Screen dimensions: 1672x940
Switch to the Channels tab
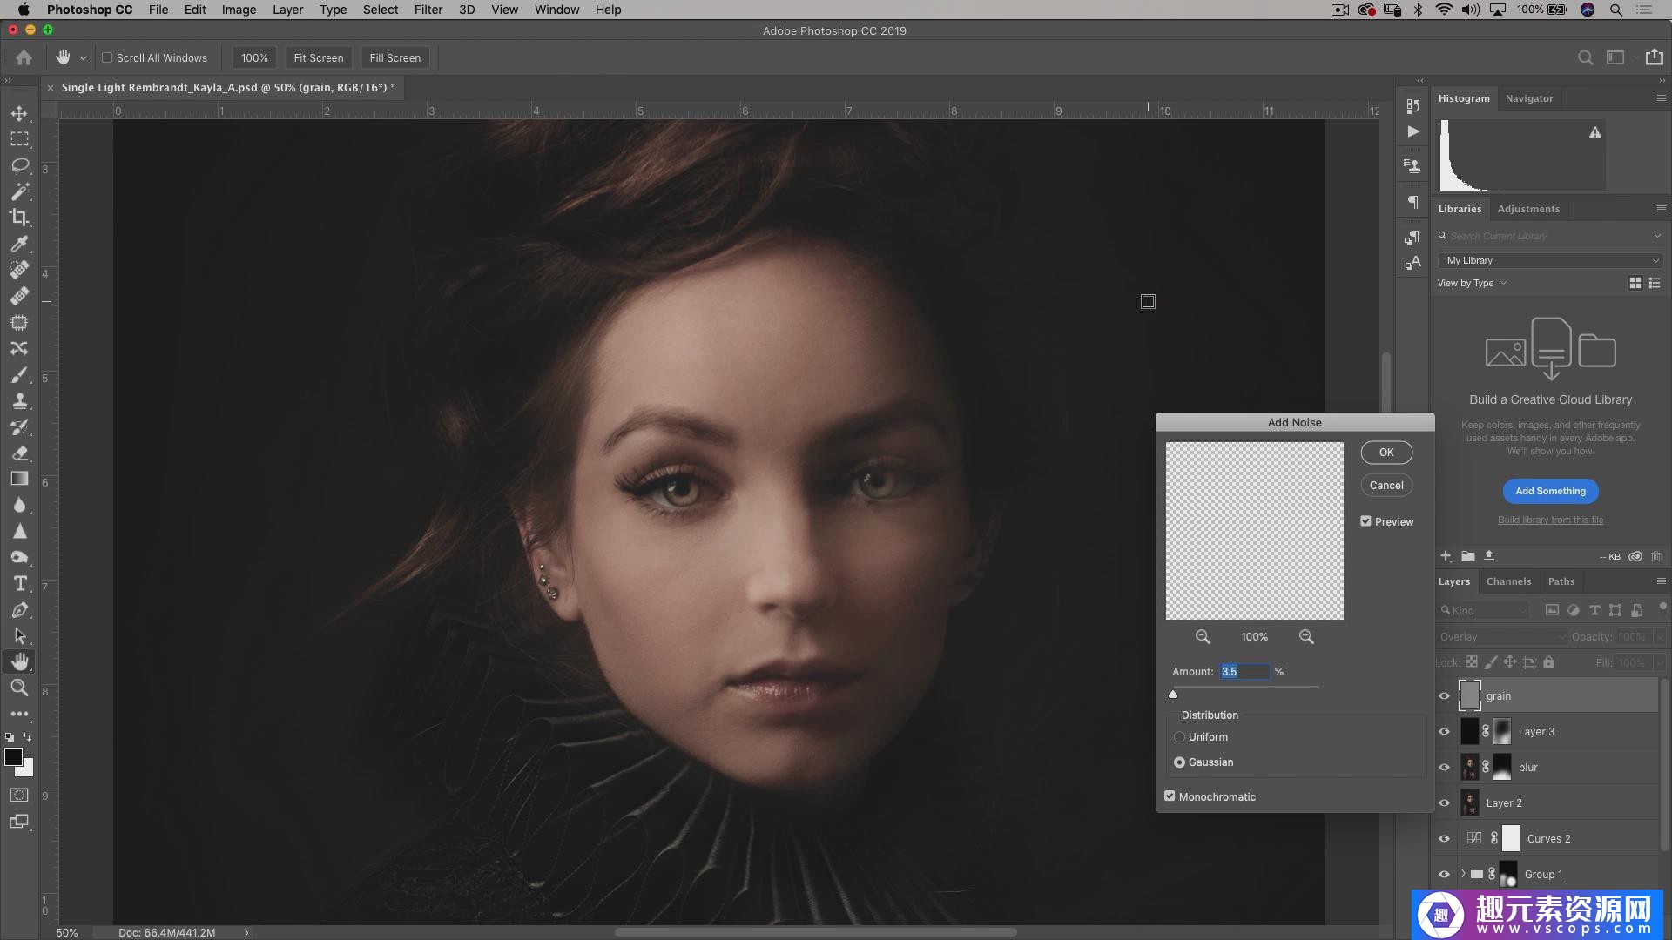1508,581
